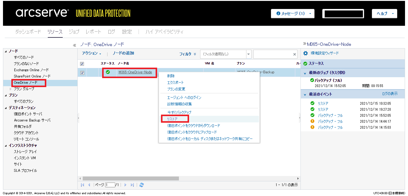The height and width of the screenshot is (196, 408).
Task: Refresh the node list
Action: pyautogui.click(x=142, y=185)
